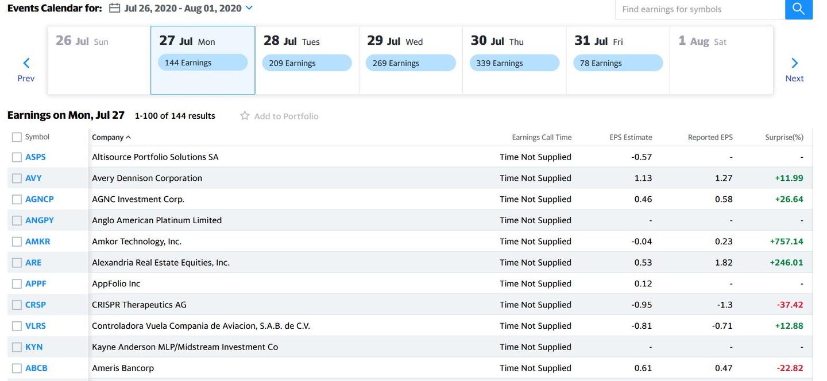
Task: Click Alexandria Real Estate Equities, Inc. name
Action: tap(161, 262)
